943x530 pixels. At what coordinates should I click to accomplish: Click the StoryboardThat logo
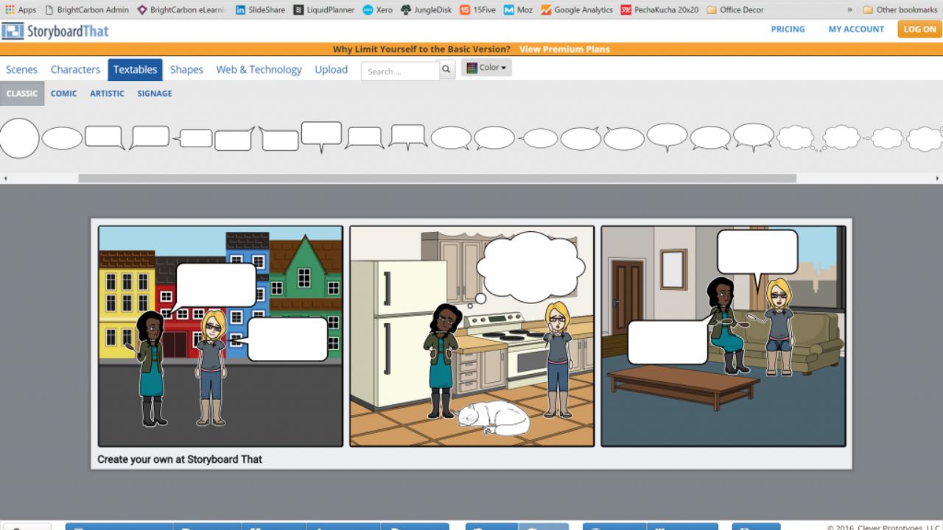pos(56,31)
